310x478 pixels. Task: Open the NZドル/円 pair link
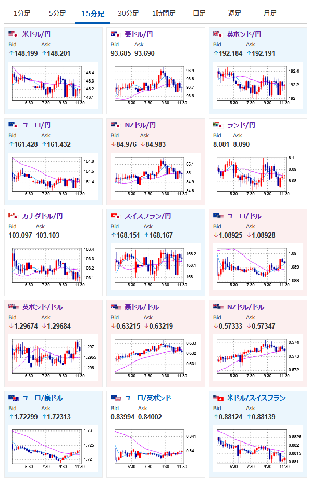tap(140, 125)
